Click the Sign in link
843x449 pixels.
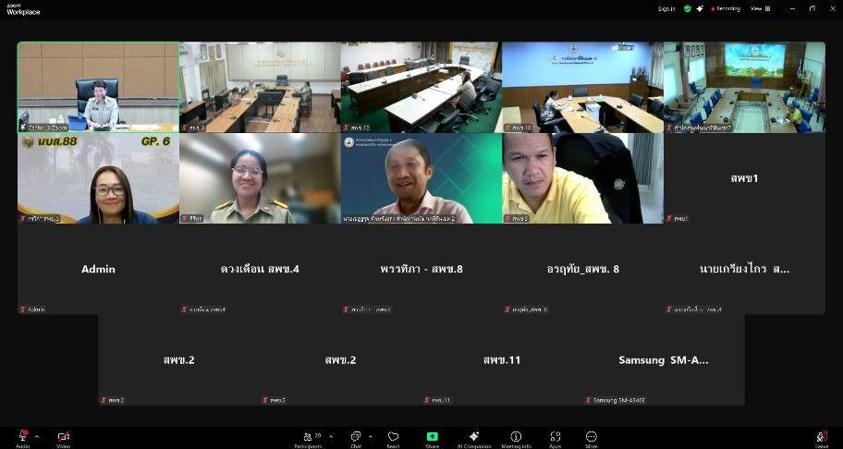666,8
